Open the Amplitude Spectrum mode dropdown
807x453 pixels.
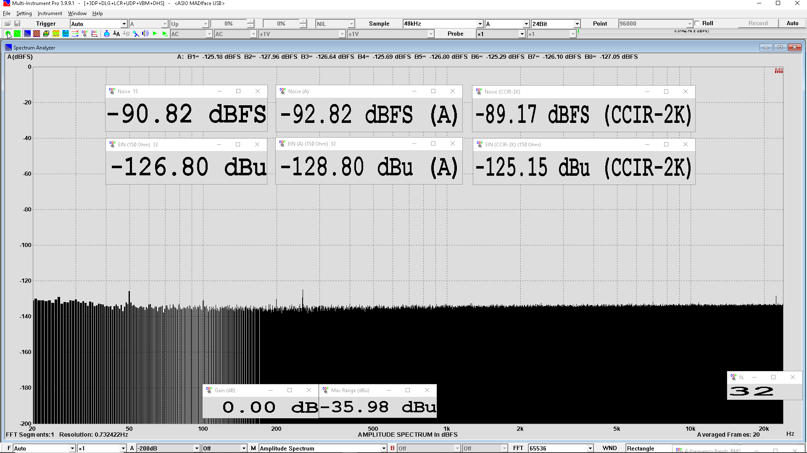(x=383, y=448)
